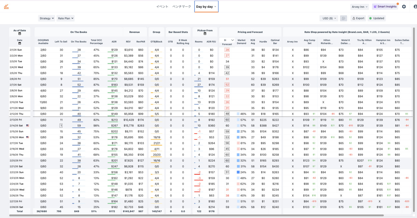The width and height of the screenshot is (417, 218).
Task: Expand the Strategy dropdown
Action: click(x=47, y=19)
